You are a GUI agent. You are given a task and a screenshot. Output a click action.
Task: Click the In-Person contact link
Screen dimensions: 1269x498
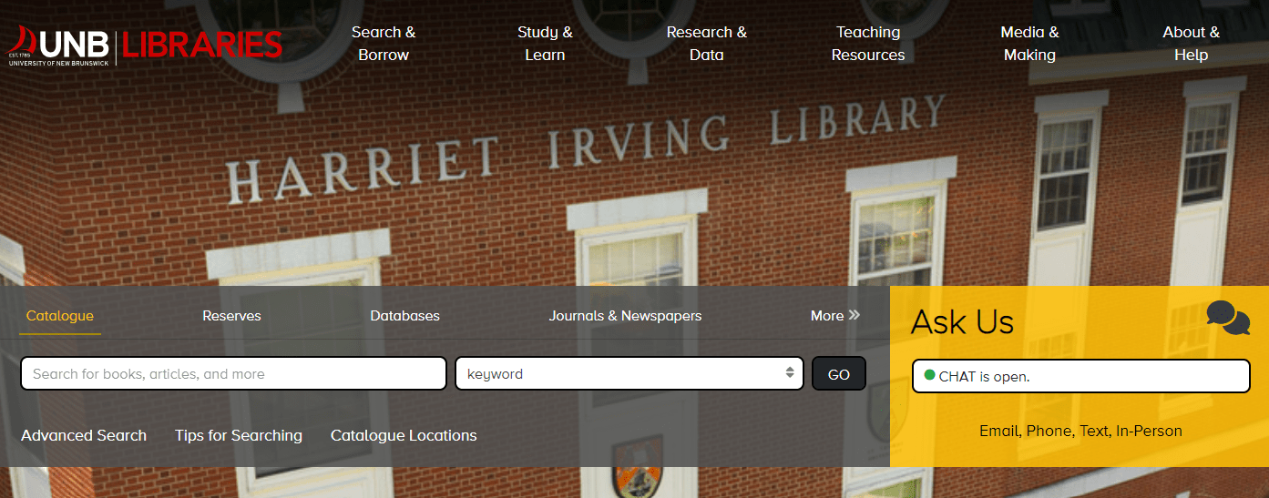coord(1149,431)
